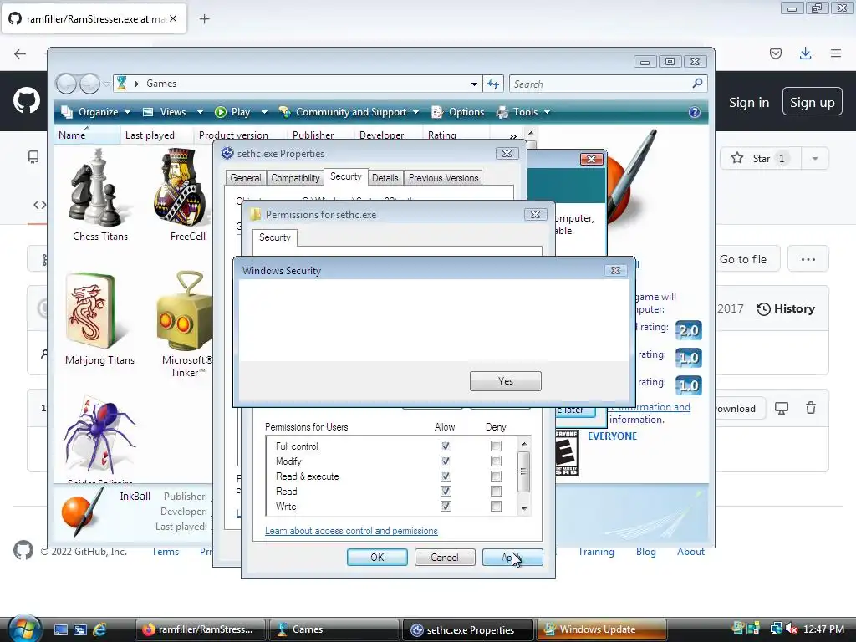This screenshot has height=642, width=856.
Task: Open Learn about access control link
Action: coord(351,531)
